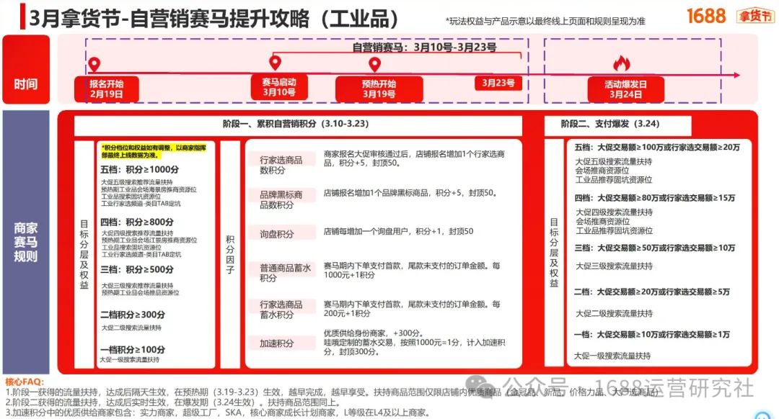Select 一档积分≥100分 tier heading
The width and height of the screenshot is (779, 419).
pos(133,350)
